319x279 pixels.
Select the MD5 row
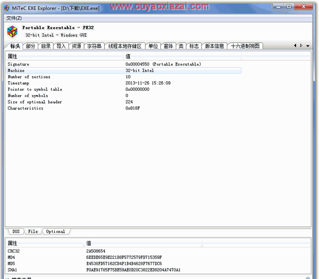tap(104, 264)
